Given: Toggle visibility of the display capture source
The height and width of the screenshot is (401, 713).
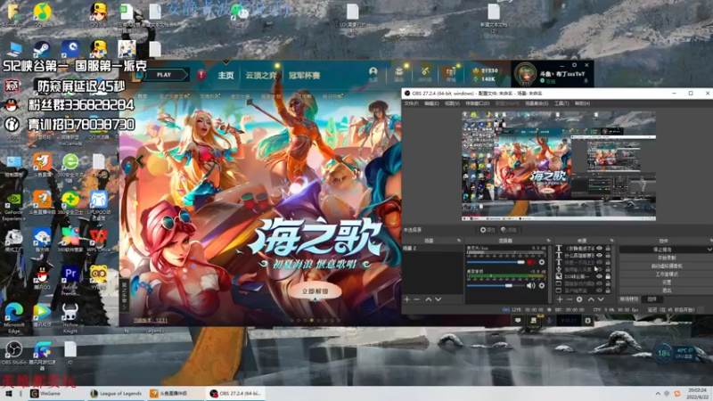Looking at the screenshot, I should click(599, 276).
